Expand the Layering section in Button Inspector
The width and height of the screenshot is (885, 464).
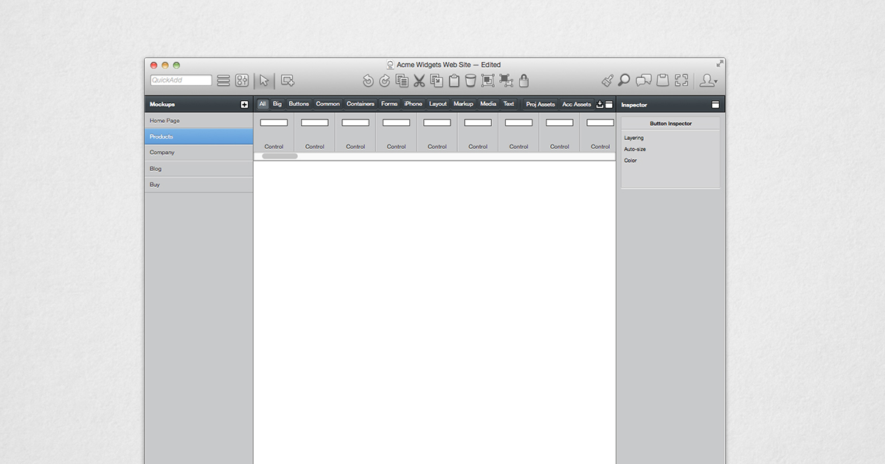click(x=634, y=138)
